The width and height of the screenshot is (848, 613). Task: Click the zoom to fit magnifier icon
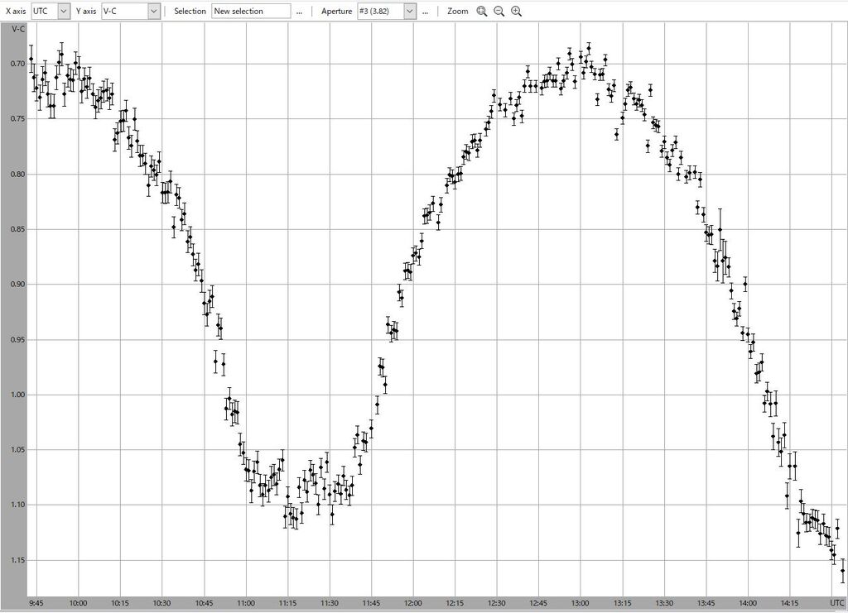point(482,12)
